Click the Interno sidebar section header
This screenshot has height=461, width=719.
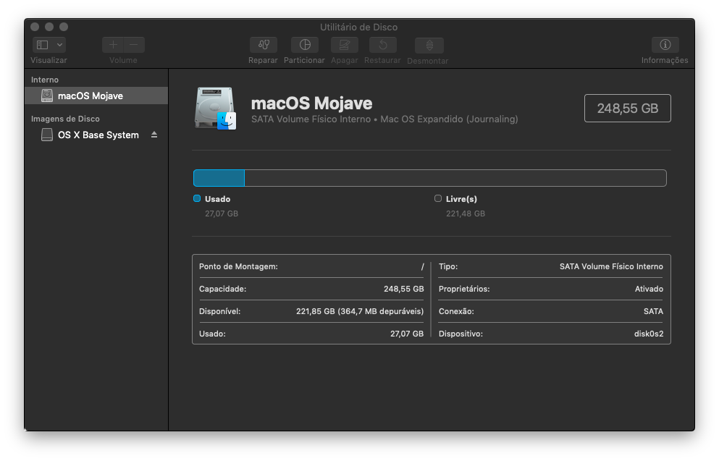click(45, 80)
